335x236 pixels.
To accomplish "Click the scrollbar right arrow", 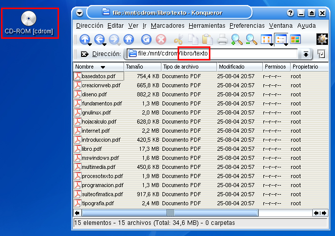I will [x=324, y=213].
